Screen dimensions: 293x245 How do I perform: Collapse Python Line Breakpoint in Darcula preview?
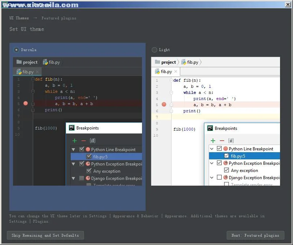74,149
